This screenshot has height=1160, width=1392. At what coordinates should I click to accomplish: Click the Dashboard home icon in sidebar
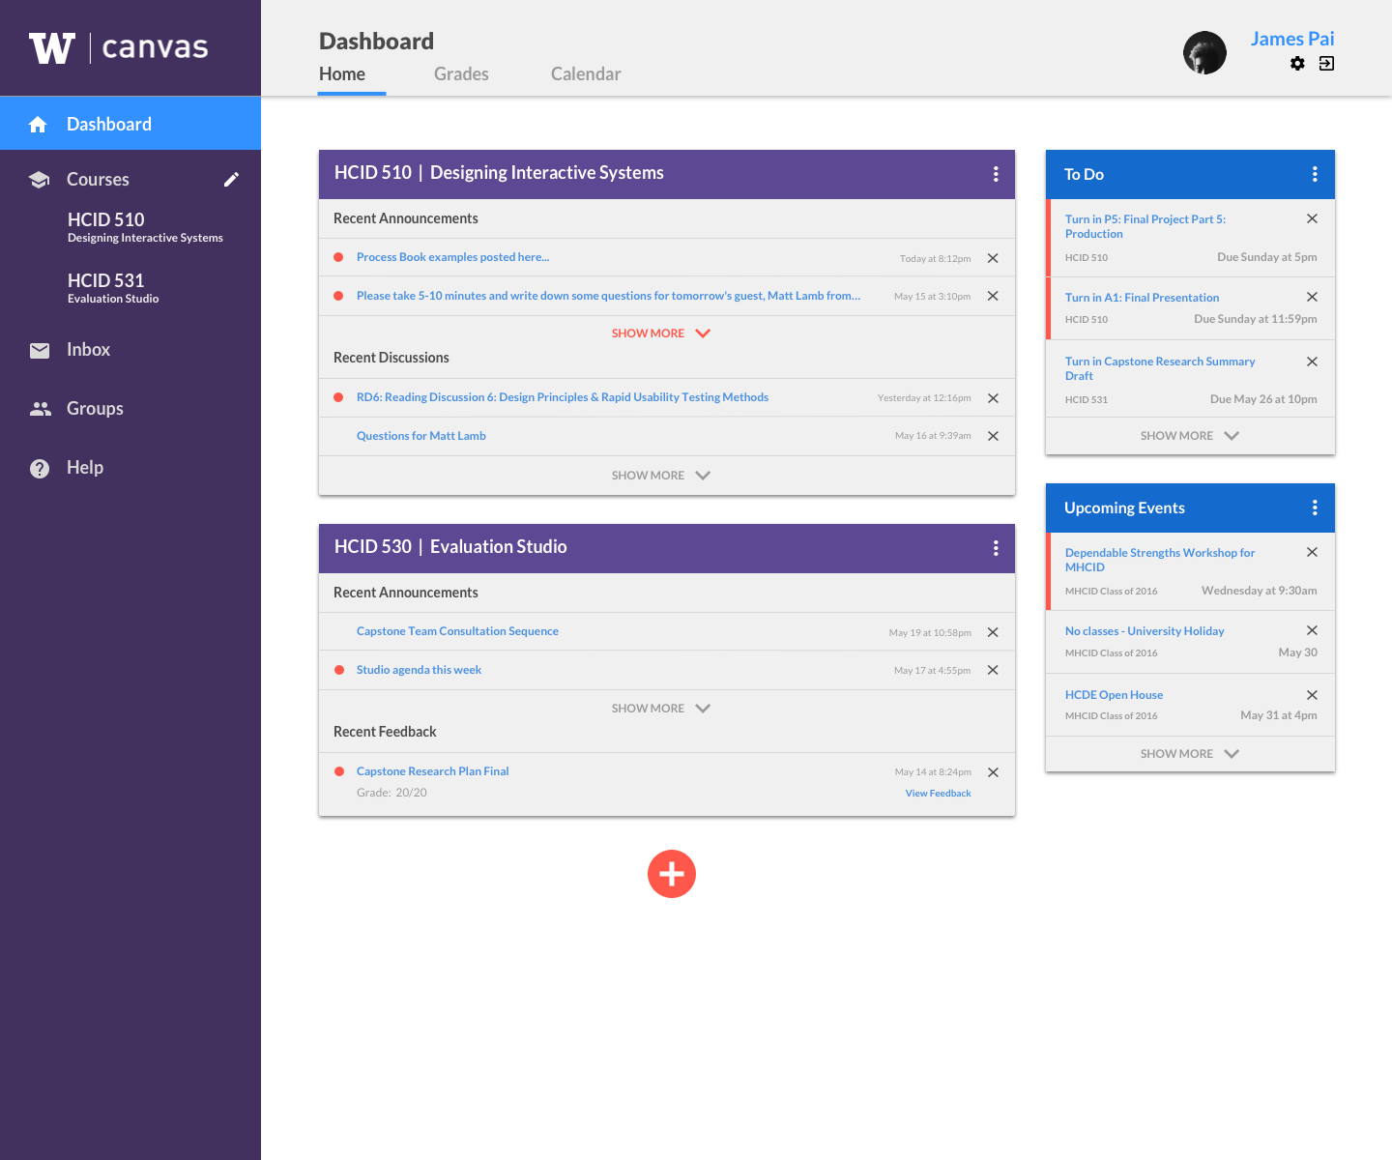click(x=38, y=124)
